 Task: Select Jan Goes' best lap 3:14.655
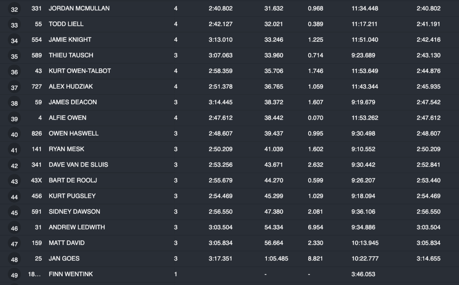(x=428, y=259)
